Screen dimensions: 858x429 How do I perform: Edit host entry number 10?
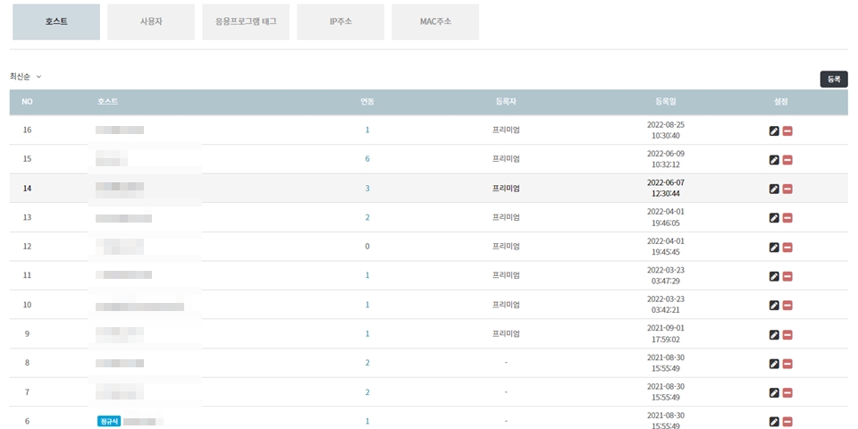(x=774, y=306)
